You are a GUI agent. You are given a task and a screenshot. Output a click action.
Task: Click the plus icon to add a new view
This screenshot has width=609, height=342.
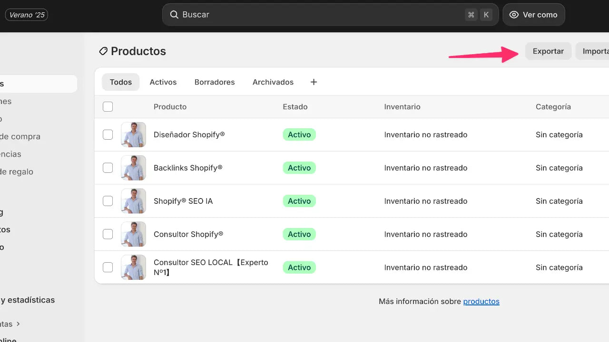(x=314, y=82)
